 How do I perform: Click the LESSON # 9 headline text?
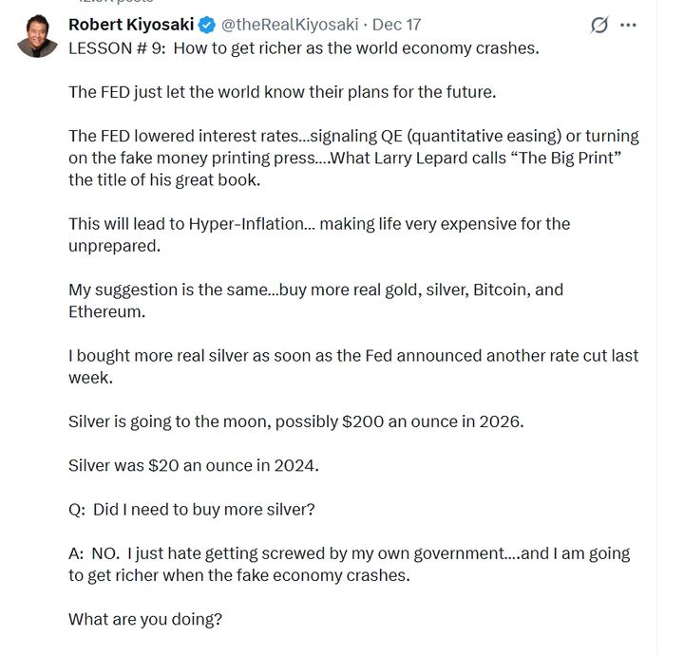[x=303, y=48]
